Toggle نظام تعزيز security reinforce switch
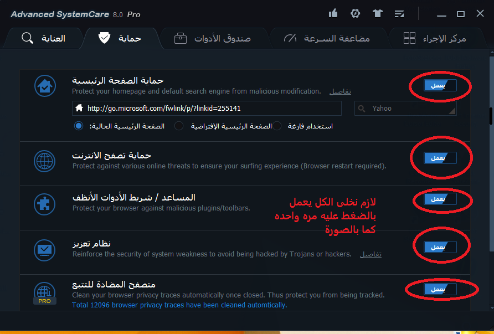Screen dimensions: 494x334 pos(440,247)
